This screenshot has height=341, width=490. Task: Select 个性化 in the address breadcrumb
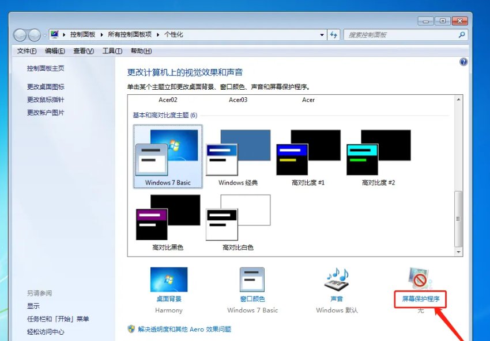tap(174, 35)
